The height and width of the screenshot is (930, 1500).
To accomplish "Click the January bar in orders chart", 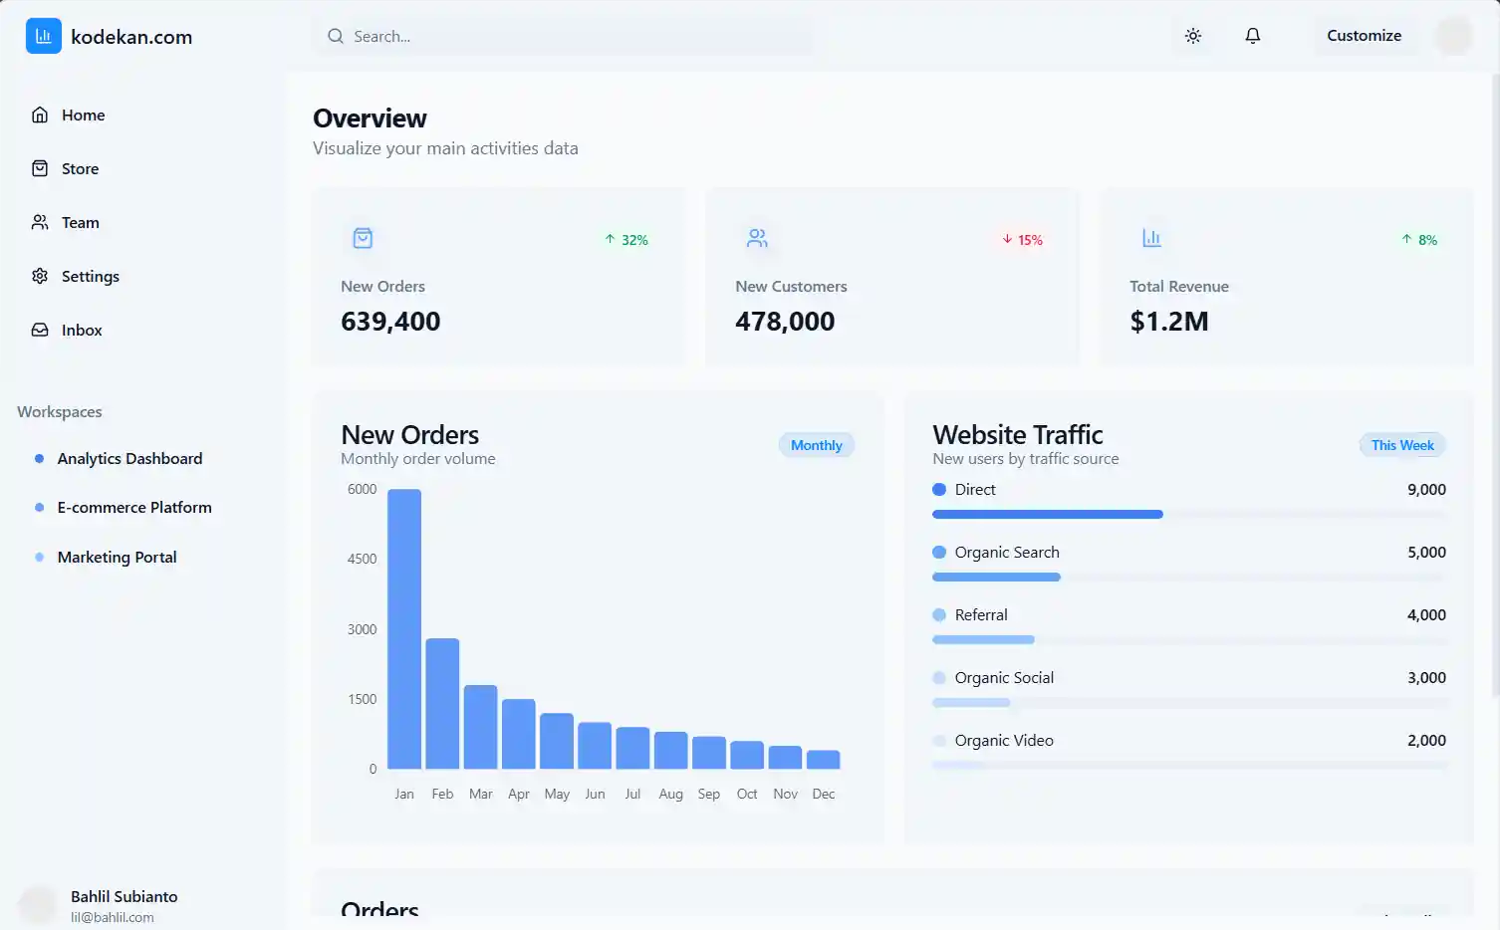I will point(403,628).
